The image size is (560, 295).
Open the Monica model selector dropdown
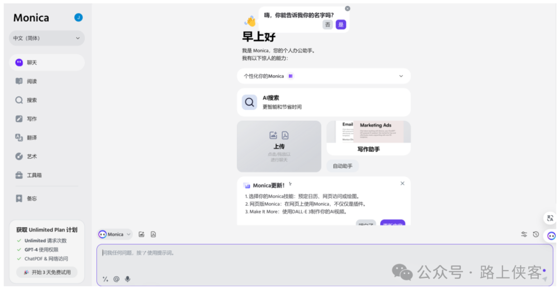(115, 234)
